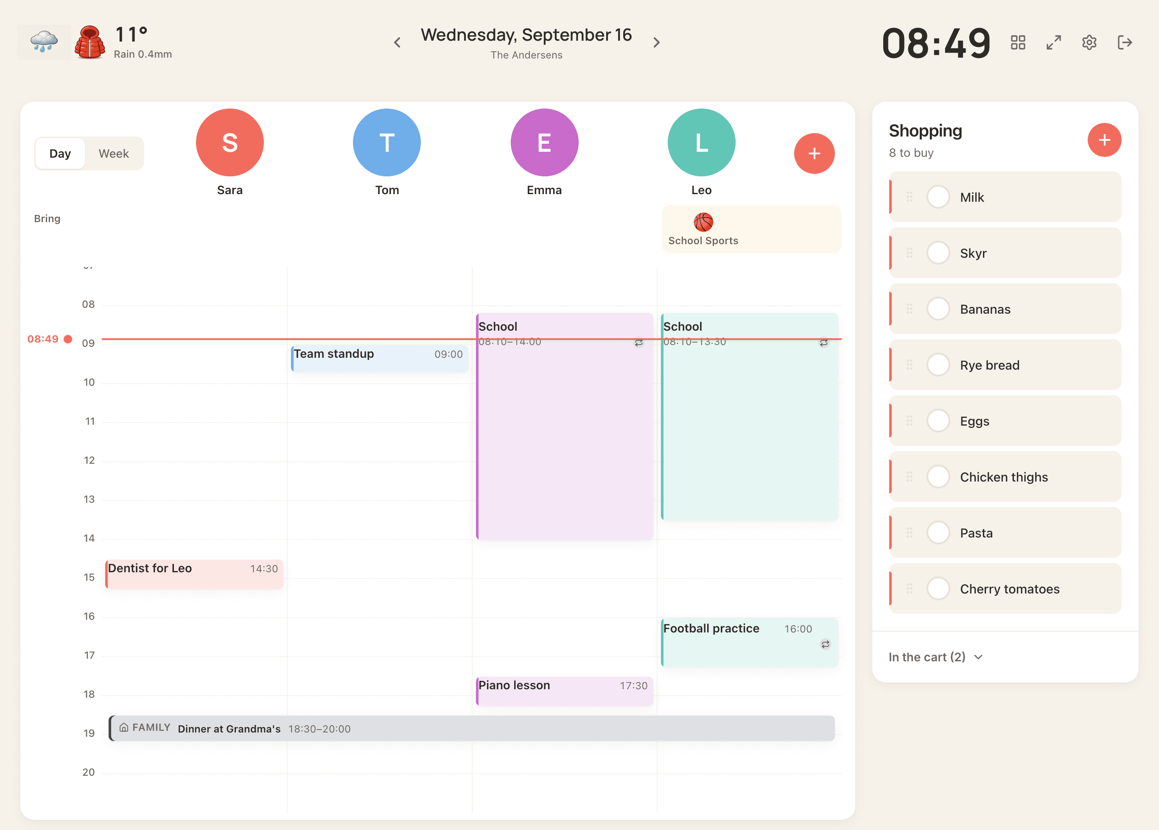Mark Rye bread as bought
Image resolution: width=1159 pixels, height=830 pixels.
coord(938,365)
